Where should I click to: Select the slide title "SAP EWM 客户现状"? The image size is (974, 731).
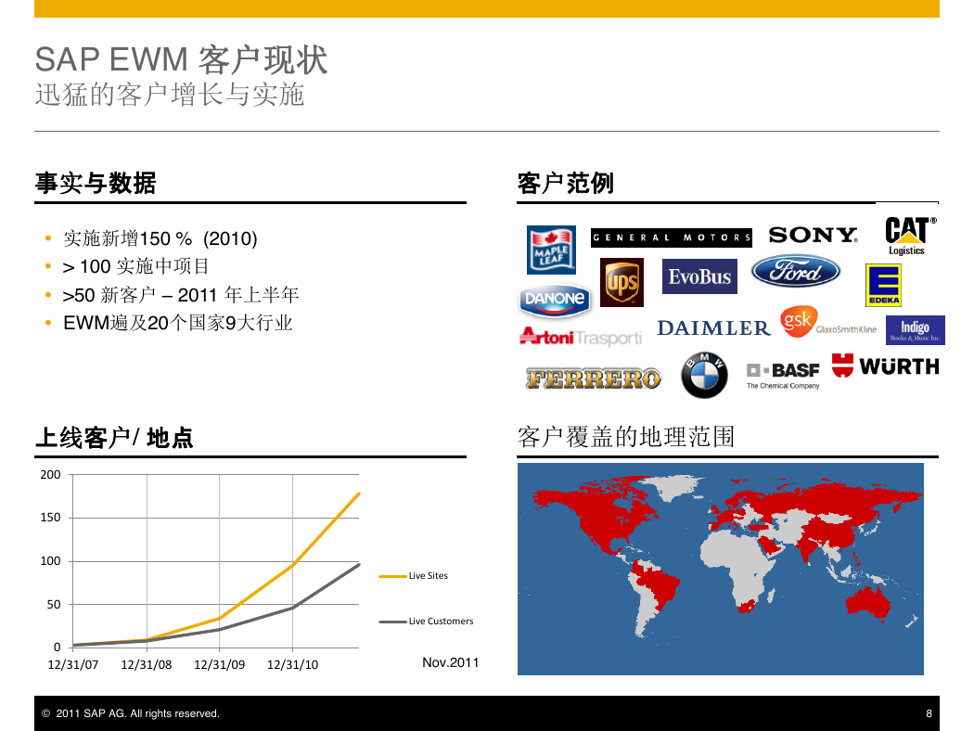click(x=182, y=60)
